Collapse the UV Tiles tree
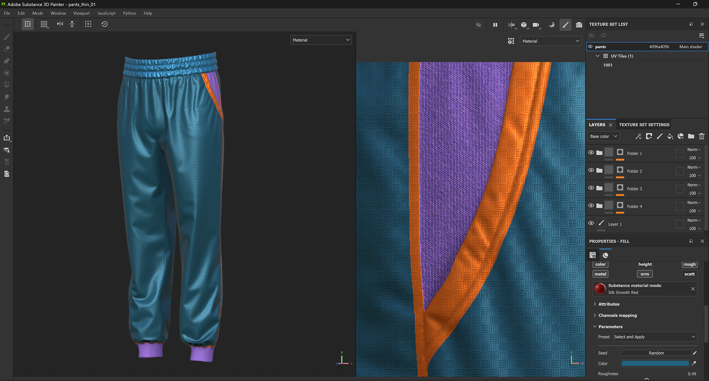Viewport: 709px width, 381px height. click(597, 56)
